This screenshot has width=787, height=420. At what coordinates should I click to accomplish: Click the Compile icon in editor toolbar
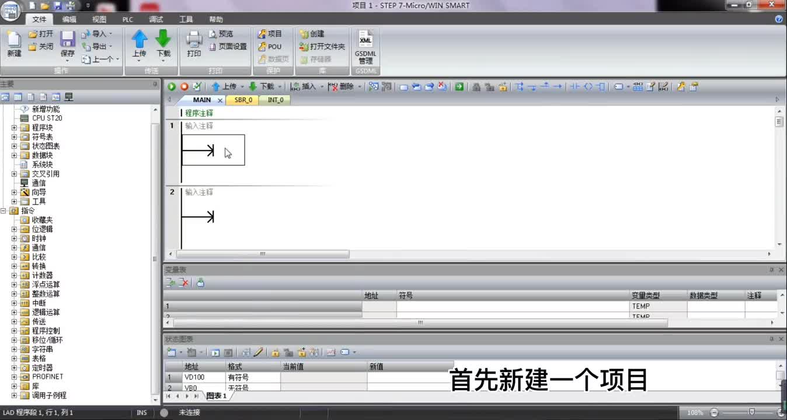[x=197, y=86]
